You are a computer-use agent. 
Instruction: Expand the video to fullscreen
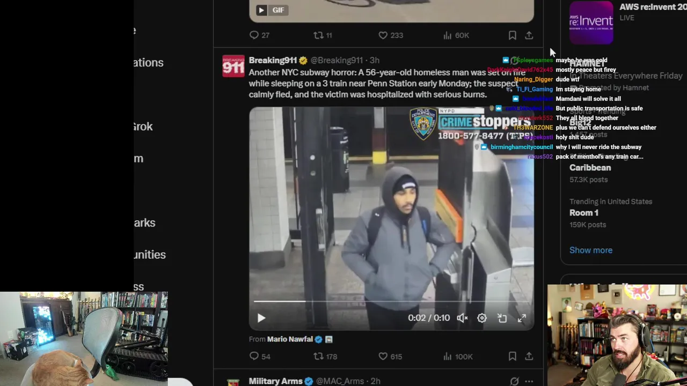pos(522,318)
